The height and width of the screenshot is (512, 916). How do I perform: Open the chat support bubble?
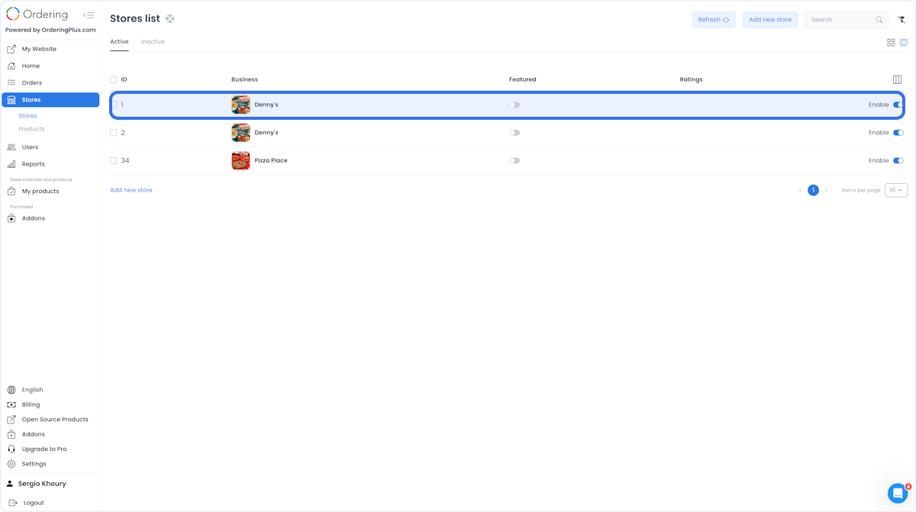coord(898,493)
